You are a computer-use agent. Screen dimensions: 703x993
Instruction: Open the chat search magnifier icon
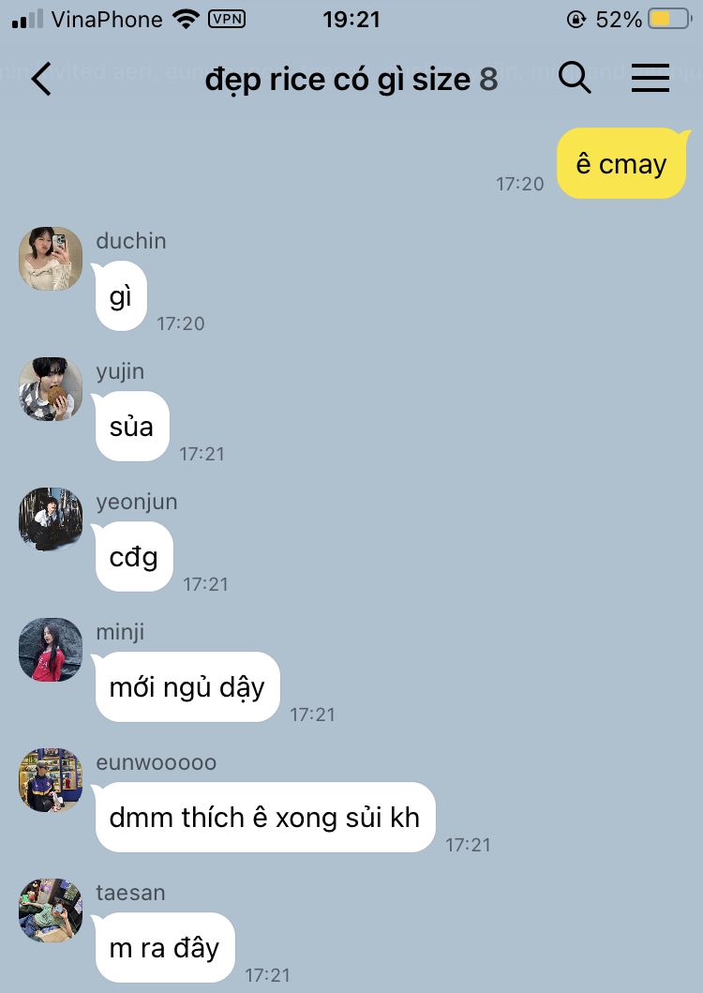[x=575, y=79]
